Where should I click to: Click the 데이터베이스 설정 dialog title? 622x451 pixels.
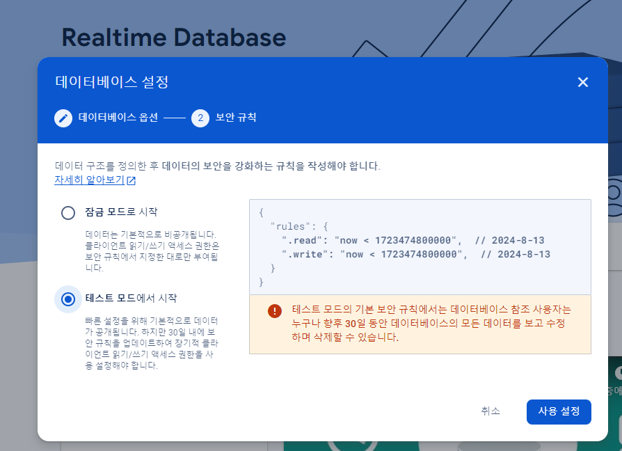click(x=112, y=82)
